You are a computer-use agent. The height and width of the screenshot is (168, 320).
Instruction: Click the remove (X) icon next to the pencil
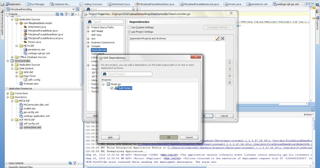[223, 38]
